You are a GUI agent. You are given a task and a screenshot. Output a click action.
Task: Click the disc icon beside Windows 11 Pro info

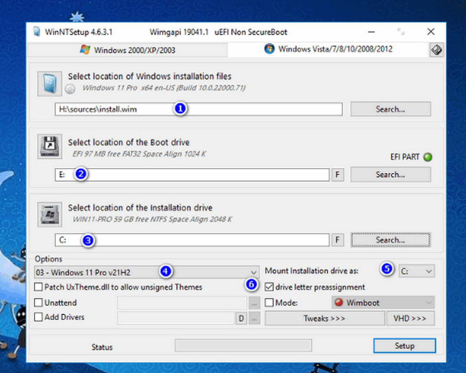[70, 89]
